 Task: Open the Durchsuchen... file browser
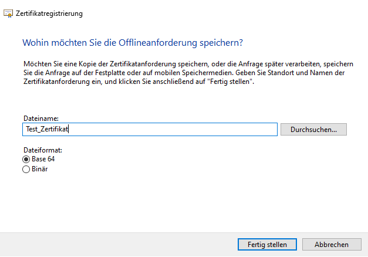coord(313,129)
